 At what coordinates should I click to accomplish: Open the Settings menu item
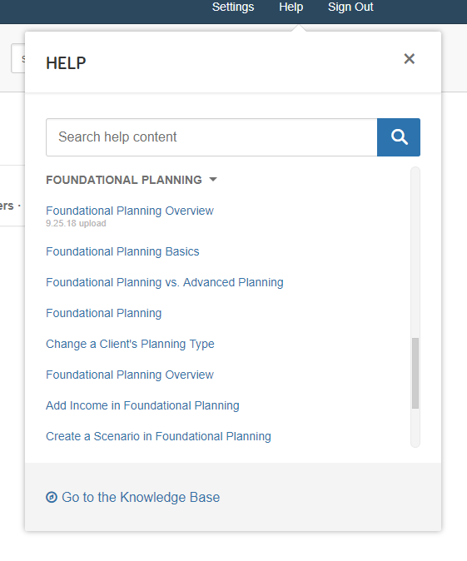tap(233, 7)
